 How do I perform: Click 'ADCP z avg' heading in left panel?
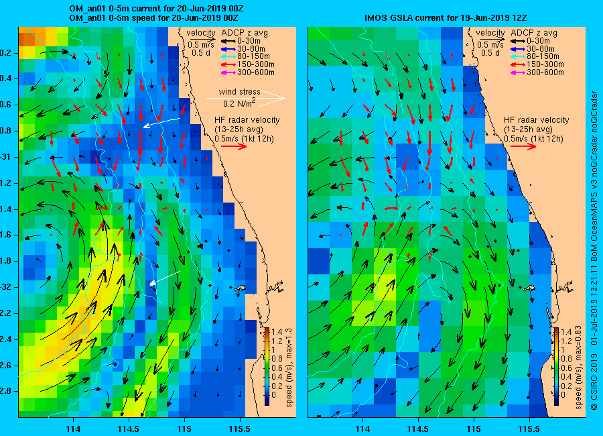tap(245, 33)
